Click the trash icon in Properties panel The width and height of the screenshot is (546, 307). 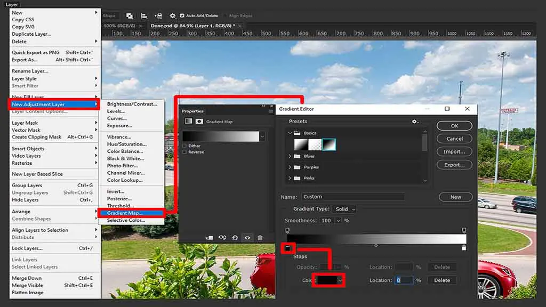tap(260, 238)
